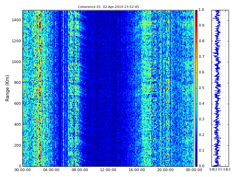This screenshot has width=236, height=177.
Task: Click the 1400 range tick label
Action: [17, 20]
